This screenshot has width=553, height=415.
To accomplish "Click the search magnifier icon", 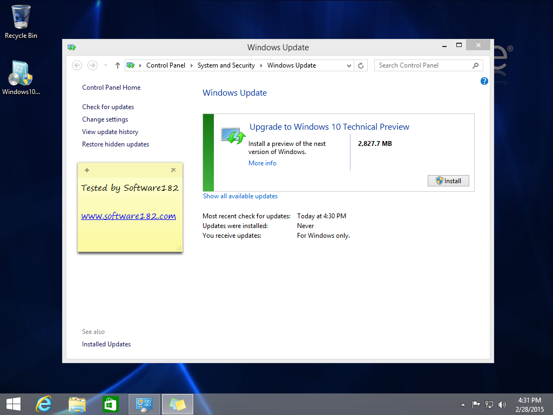I will click(x=475, y=65).
